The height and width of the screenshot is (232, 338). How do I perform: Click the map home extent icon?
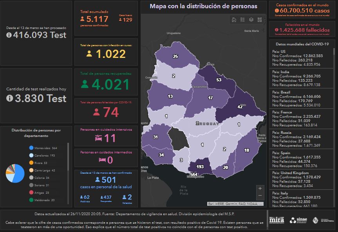click(234, 20)
